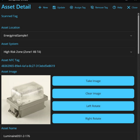140x140 pixels.
Task: Open the Help label in toolbar
Action: (x=120, y=7)
